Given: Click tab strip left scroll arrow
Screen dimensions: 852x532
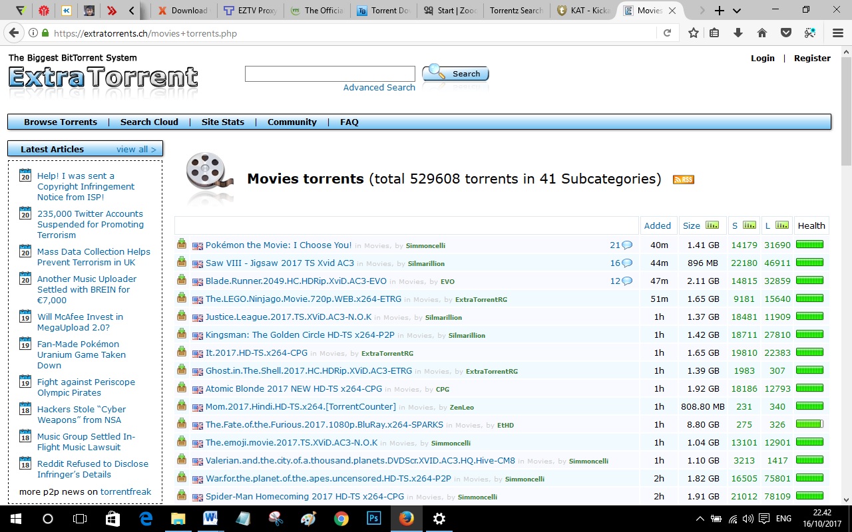Looking at the screenshot, I should (x=132, y=11).
